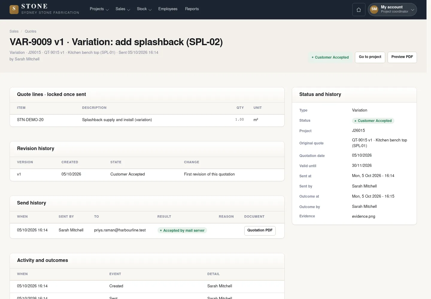Click Go to project button

pos(370,57)
